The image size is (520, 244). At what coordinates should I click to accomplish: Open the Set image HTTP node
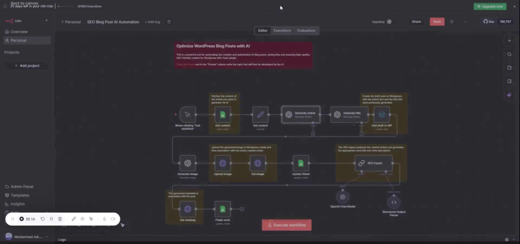click(x=258, y=163)
